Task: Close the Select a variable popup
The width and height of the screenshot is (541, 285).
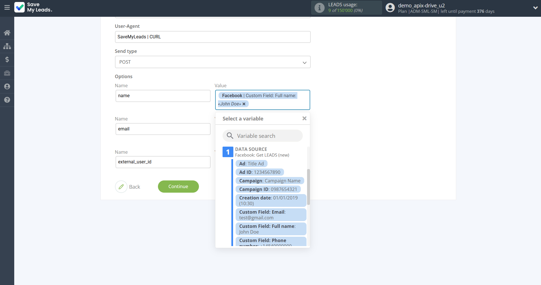Action: [x=304, y=118]
